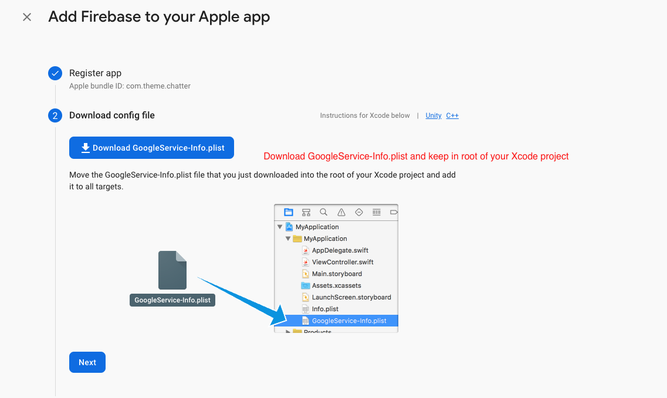Click the Download GoogleService-Info.plist button
Viewport: 667px width, 398px height.
[x=151, y=148]
